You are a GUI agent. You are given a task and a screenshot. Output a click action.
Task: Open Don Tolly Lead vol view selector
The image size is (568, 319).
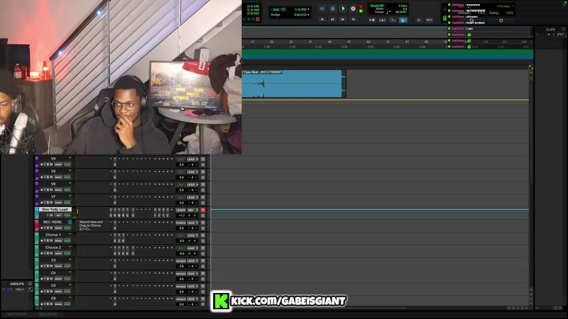click(58, 215)
